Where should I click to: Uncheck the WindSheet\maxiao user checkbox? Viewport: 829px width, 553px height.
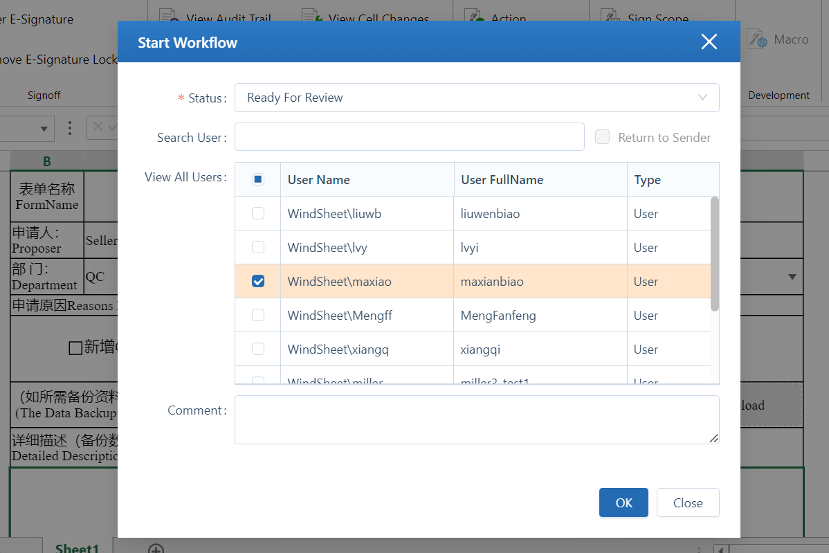tap(258, 281)
